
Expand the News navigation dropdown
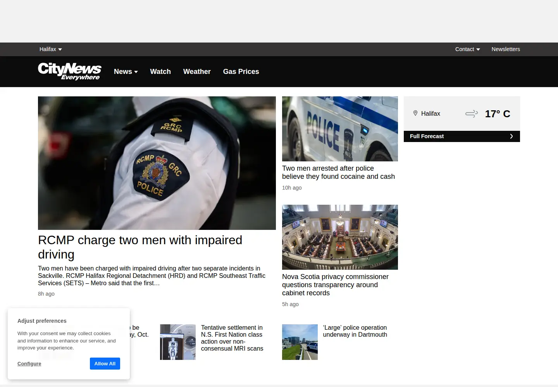pos(126,72)
